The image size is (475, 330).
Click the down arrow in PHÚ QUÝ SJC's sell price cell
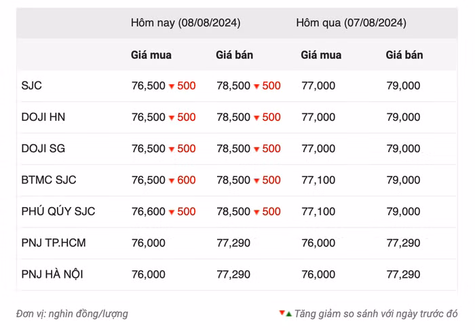(256, 212)
